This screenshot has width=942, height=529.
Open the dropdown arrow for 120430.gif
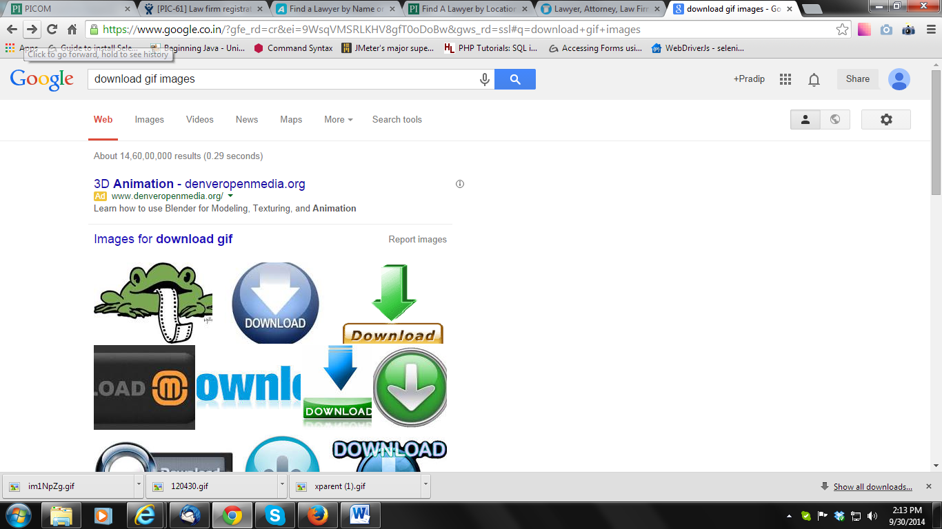(282, 485)
